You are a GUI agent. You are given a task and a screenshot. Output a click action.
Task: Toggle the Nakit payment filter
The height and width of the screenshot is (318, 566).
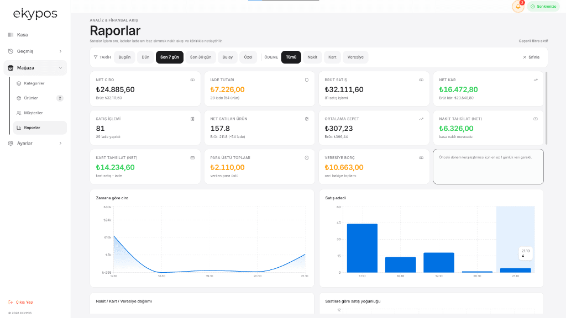[312, 57]
